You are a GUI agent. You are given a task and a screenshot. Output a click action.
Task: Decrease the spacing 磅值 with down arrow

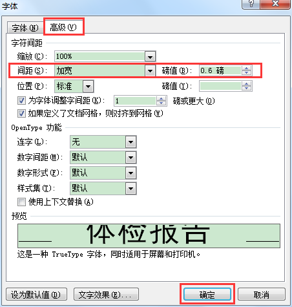(247, 72)
